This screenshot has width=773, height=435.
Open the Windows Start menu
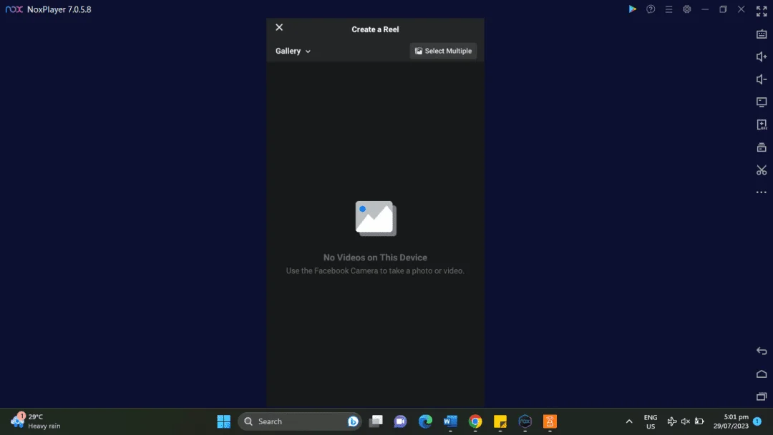tap(223, 421)
